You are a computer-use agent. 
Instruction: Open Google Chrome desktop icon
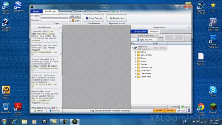click(x=201, y=109)
